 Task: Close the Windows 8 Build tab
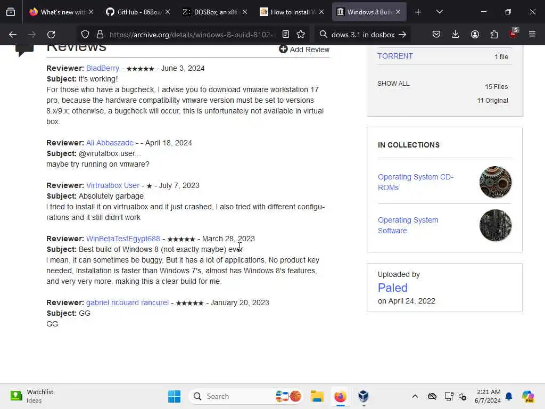pyautogui.click(x=398, y=12)
